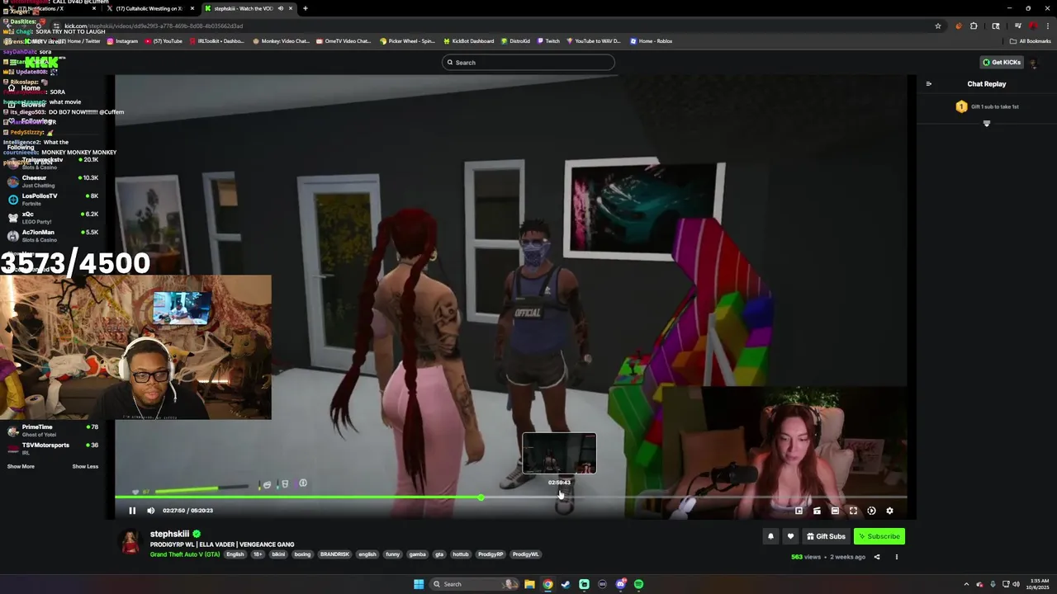Viewport: 1057px width, 594px height.
Task: Open the IRLToolkit Dashboard bookmark
Action: coord(218,41)
